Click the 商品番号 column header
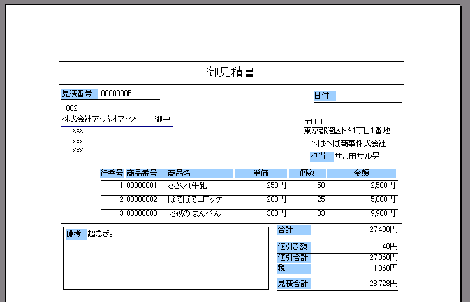Image resolution: width=470 pixels, height=302 pixels. [x=142, y=173]
